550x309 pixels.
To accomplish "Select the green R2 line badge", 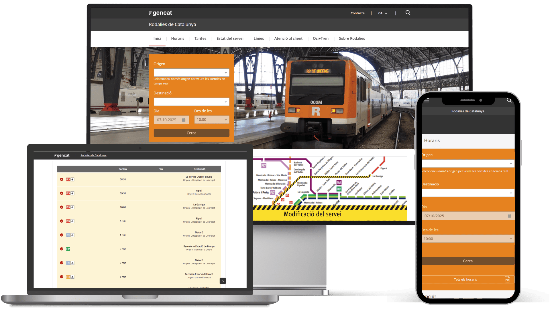I will (68, 249).
